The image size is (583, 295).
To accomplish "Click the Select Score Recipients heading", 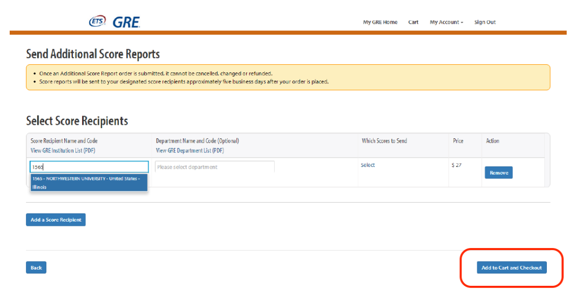I will [x=77, y=121].
